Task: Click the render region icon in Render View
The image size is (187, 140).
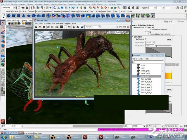Action: pos(40,27)
